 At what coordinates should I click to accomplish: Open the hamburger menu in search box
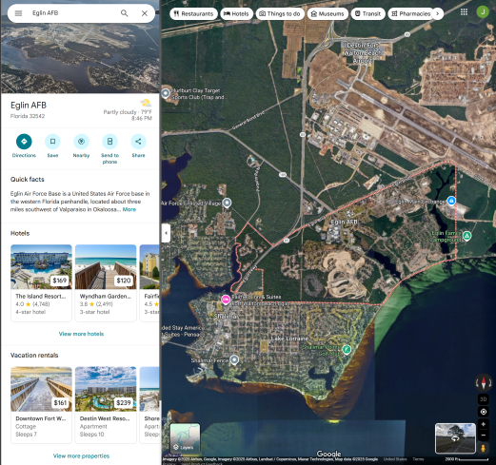coord(18,13)
